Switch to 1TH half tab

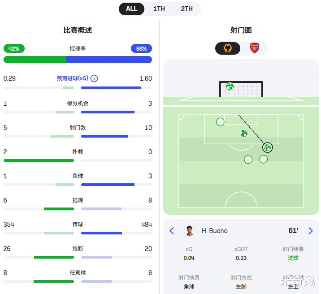tap(159, 9)
